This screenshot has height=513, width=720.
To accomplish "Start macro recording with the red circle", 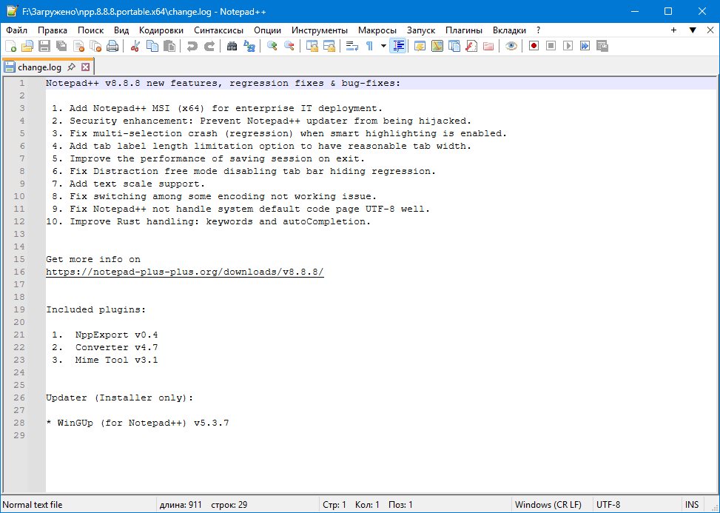I will click(534, 46).
